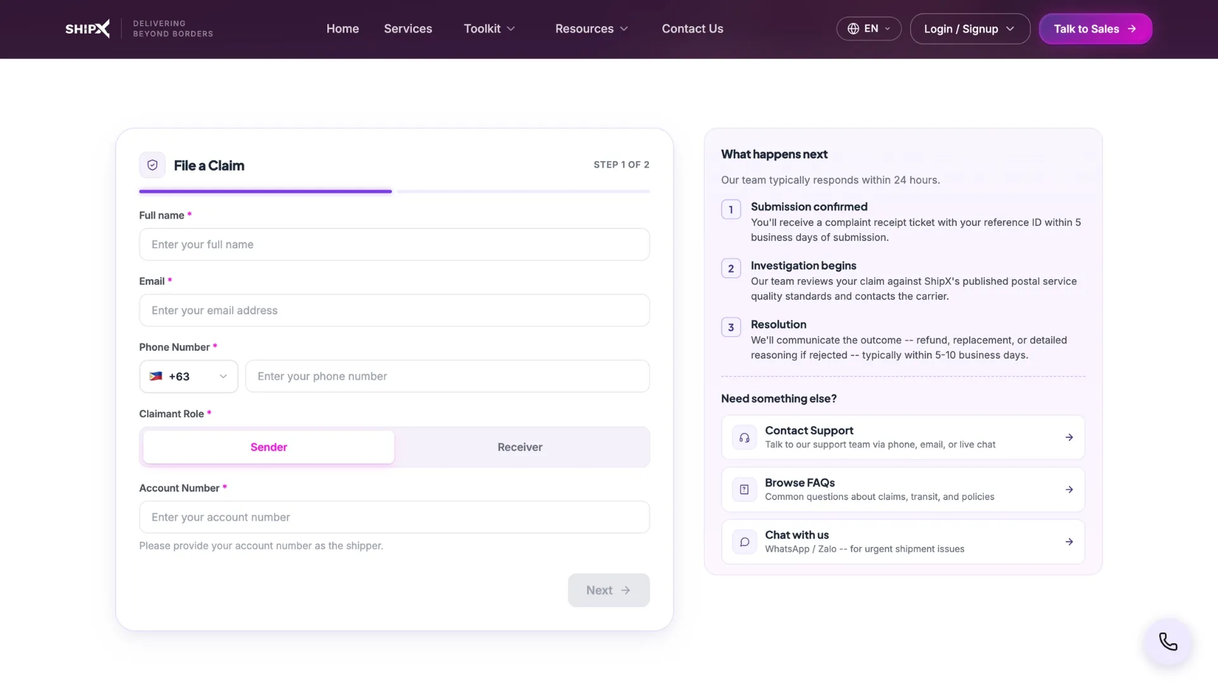This screenshot has height=685, width=1218.
Task: Expand the Login / Signup dropdown
Action: click(969, 29)
